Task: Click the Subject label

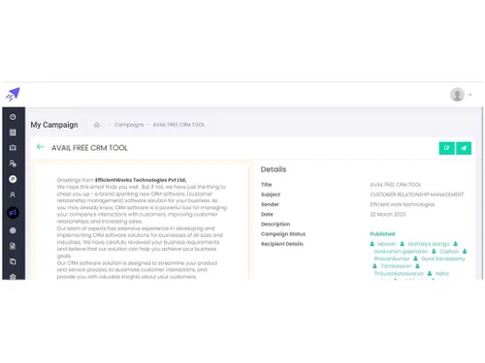Action: click(x=271, y=195)
